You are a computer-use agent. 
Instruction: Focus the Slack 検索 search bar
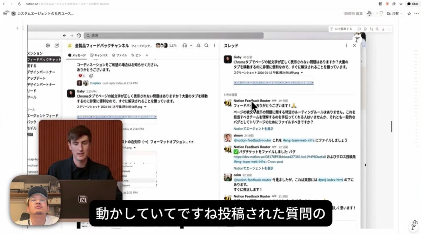click(x=174, y=35)
